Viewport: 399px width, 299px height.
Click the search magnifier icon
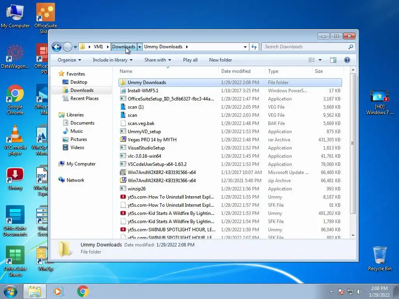click(351, 47)
